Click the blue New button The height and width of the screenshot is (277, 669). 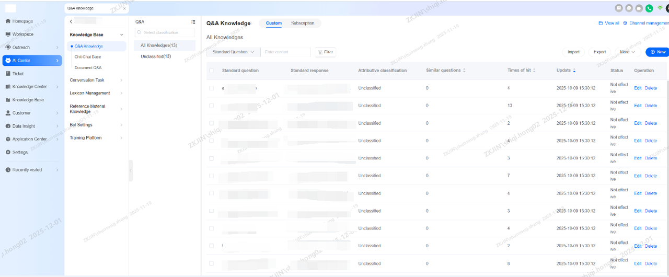tap(657, 52)
